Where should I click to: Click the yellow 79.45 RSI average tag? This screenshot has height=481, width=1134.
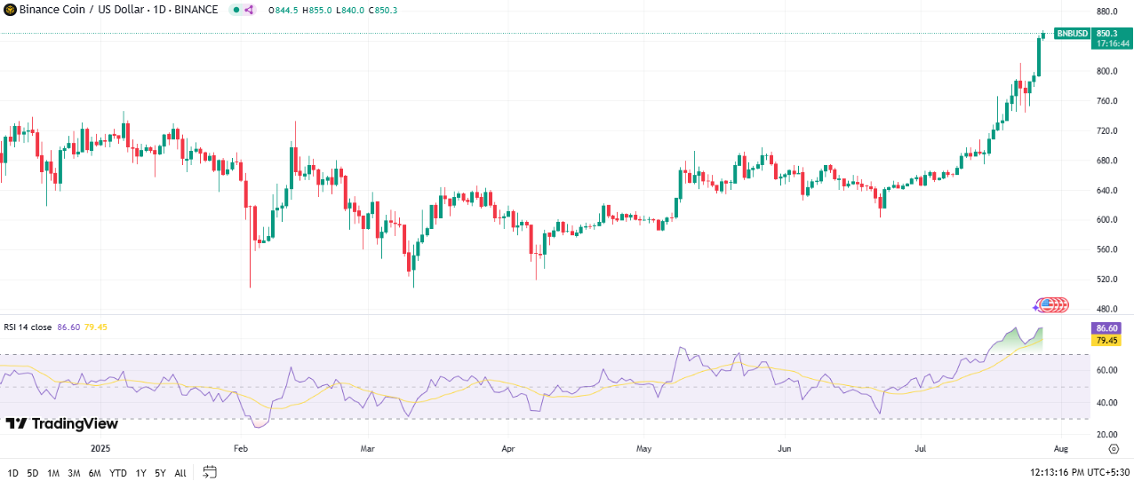point(1106,341)
